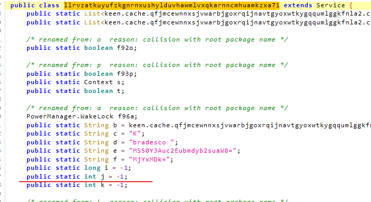The image size is (371, 202).
Task: Click the 'long' type of field i
Action: point(92,168)
